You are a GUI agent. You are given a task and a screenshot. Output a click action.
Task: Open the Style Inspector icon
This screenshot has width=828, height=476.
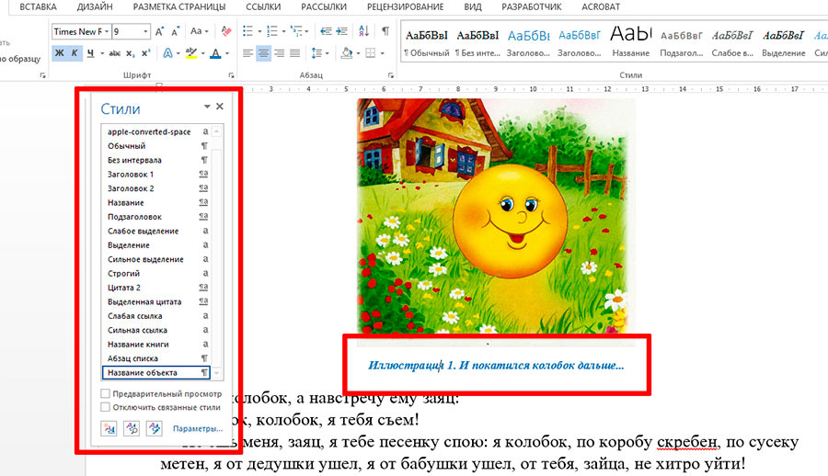(132, 427)
